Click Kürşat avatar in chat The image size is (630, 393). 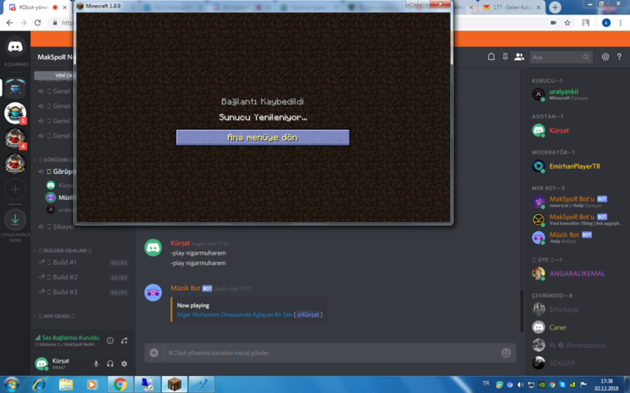pyautogui.click(x=153, y=248)
